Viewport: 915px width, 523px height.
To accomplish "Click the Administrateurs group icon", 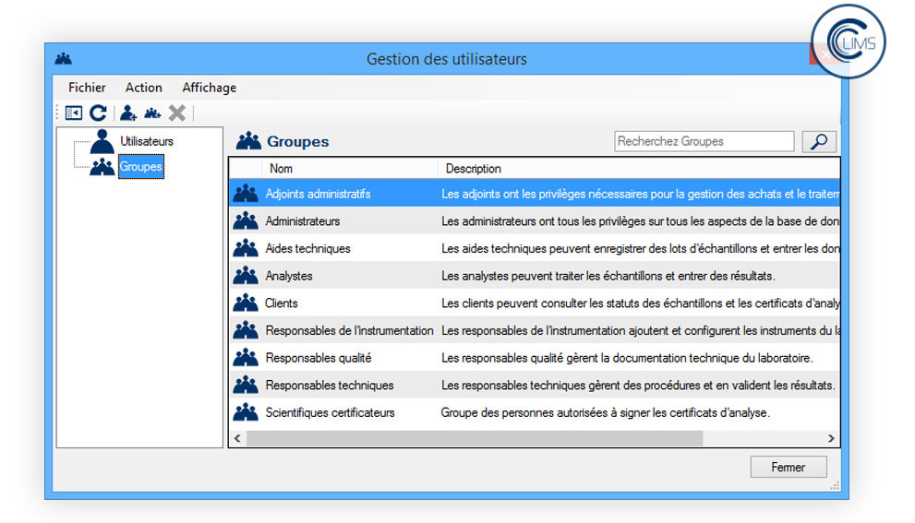I will 246,221.
